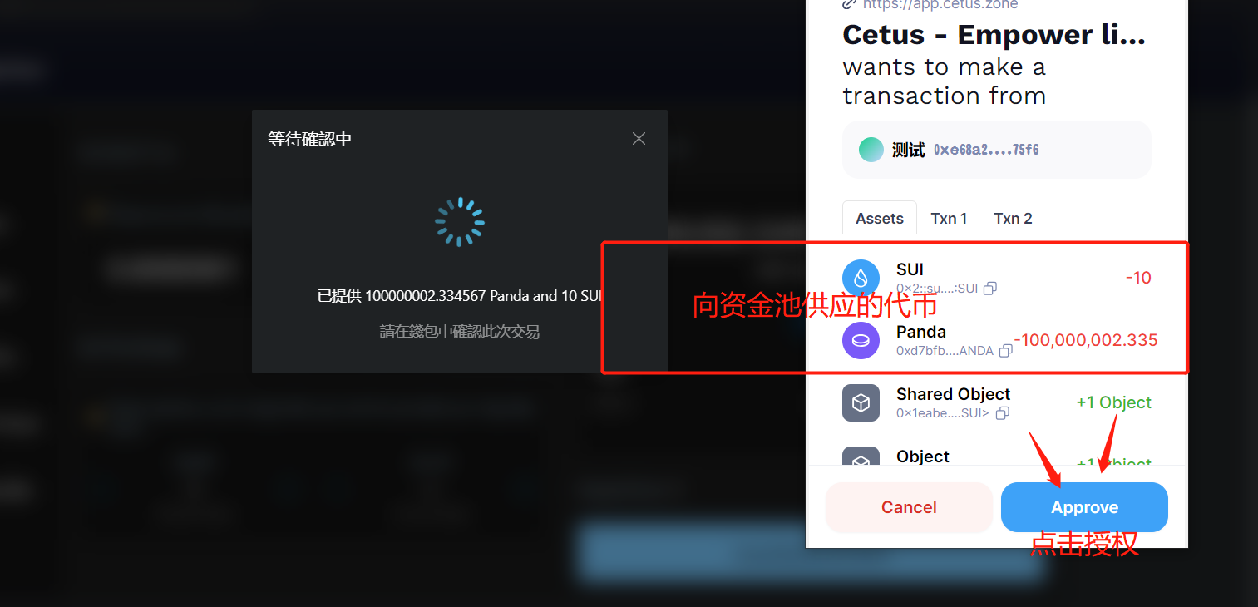Image resolution: width=1258 pixels, height=607 pixels.
Task: Cancel the transaction request
Action: point(909,507)
